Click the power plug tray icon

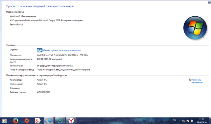(192, 121)
